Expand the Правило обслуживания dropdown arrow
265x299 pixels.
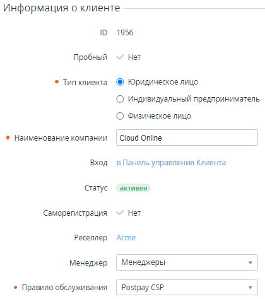pos(250,288)
